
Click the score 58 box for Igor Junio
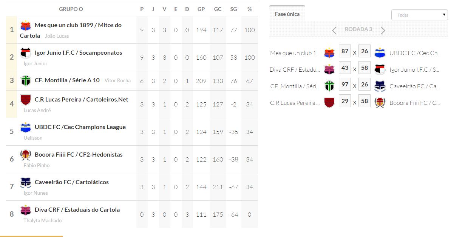click(x=364, y=68)
